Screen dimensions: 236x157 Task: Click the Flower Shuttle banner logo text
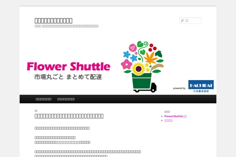[68, 66]
